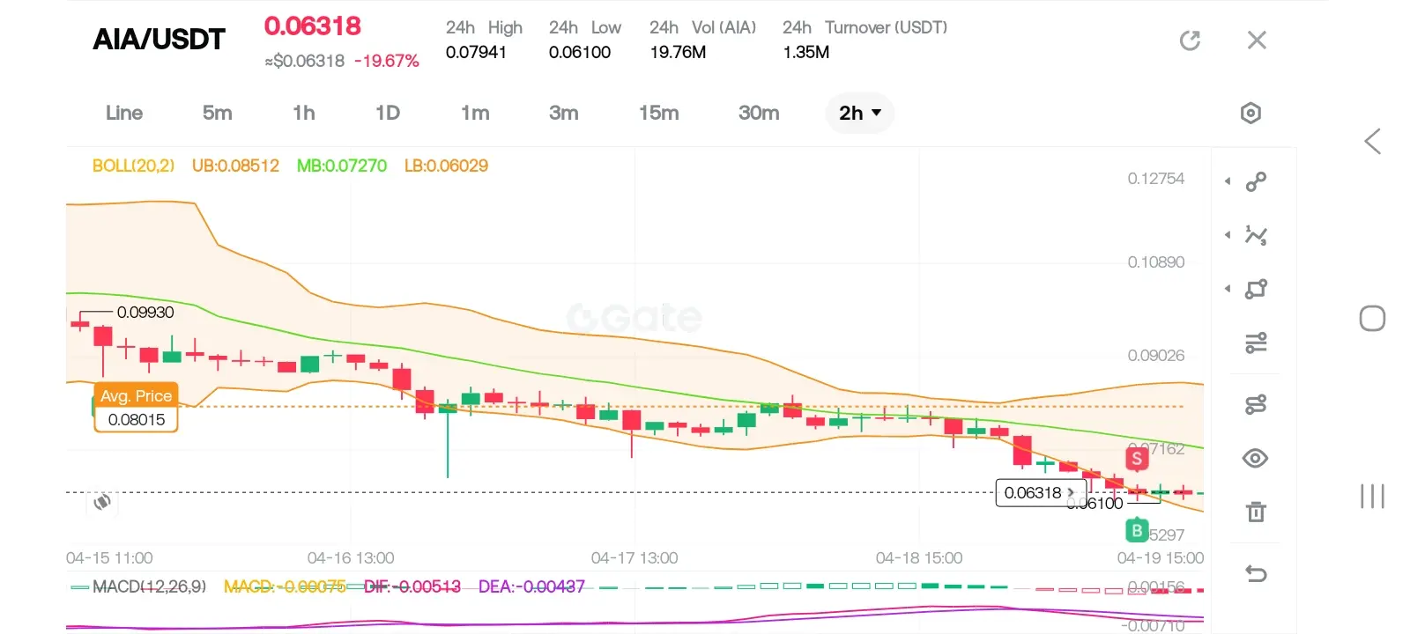Open chart settings hexagon icon

(1250, 113)
